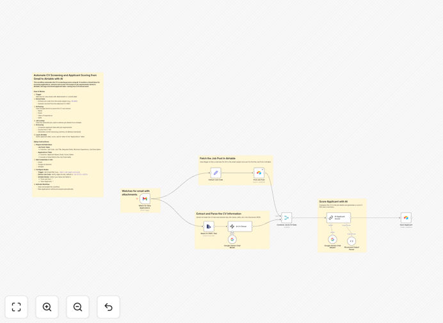Click the 'Score Applicant with AI' heading
The height and width of the screenshot is (323, 443).
(x=334, y=201)
